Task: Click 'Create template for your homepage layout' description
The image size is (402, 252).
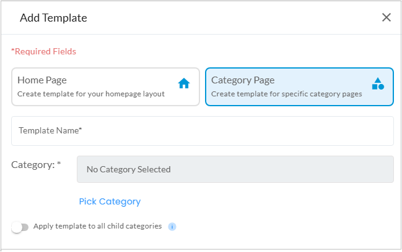Action: pyautogui.click(x=91, y=94)
